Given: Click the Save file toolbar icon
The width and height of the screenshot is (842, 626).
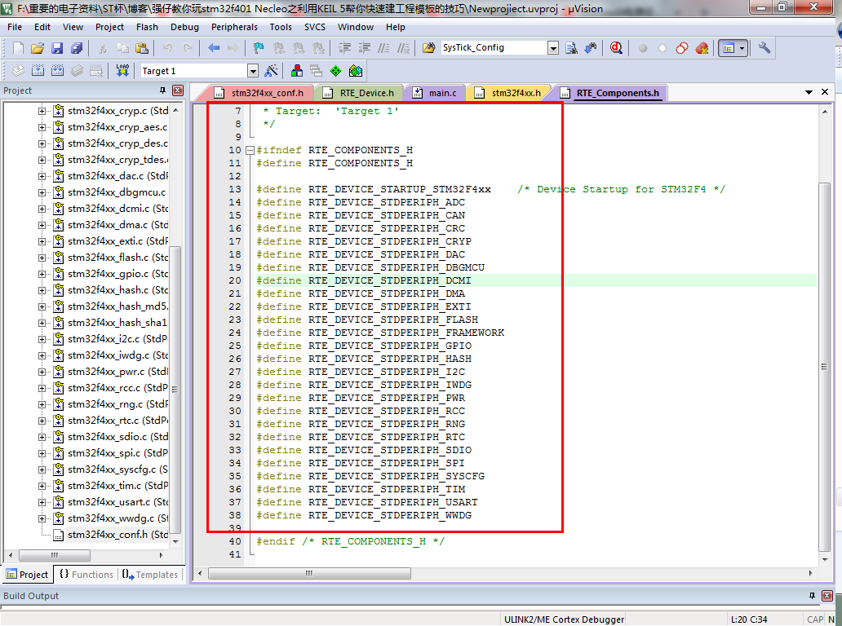Looking at the screenshot, I should (57, 48).
